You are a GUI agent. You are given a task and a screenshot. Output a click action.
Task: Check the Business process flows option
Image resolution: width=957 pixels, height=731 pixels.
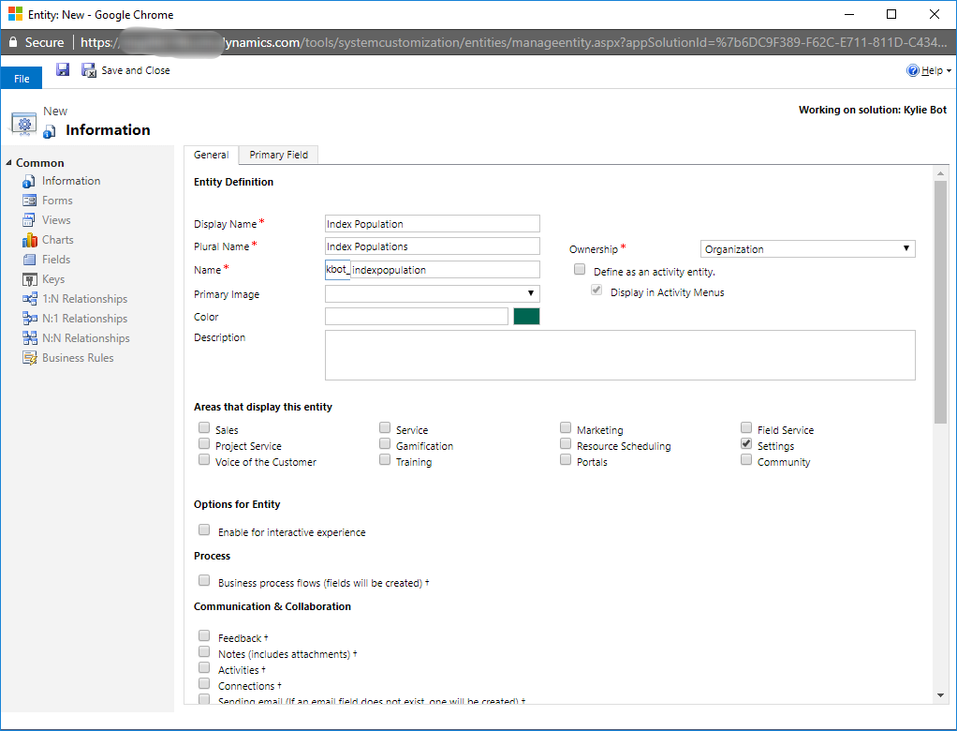coord(204,580)
